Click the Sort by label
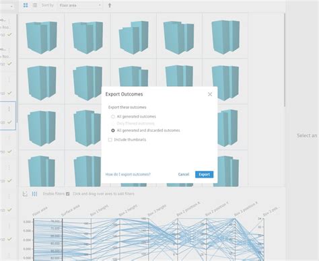The image size is (319, 261). [x=48, y=5]
